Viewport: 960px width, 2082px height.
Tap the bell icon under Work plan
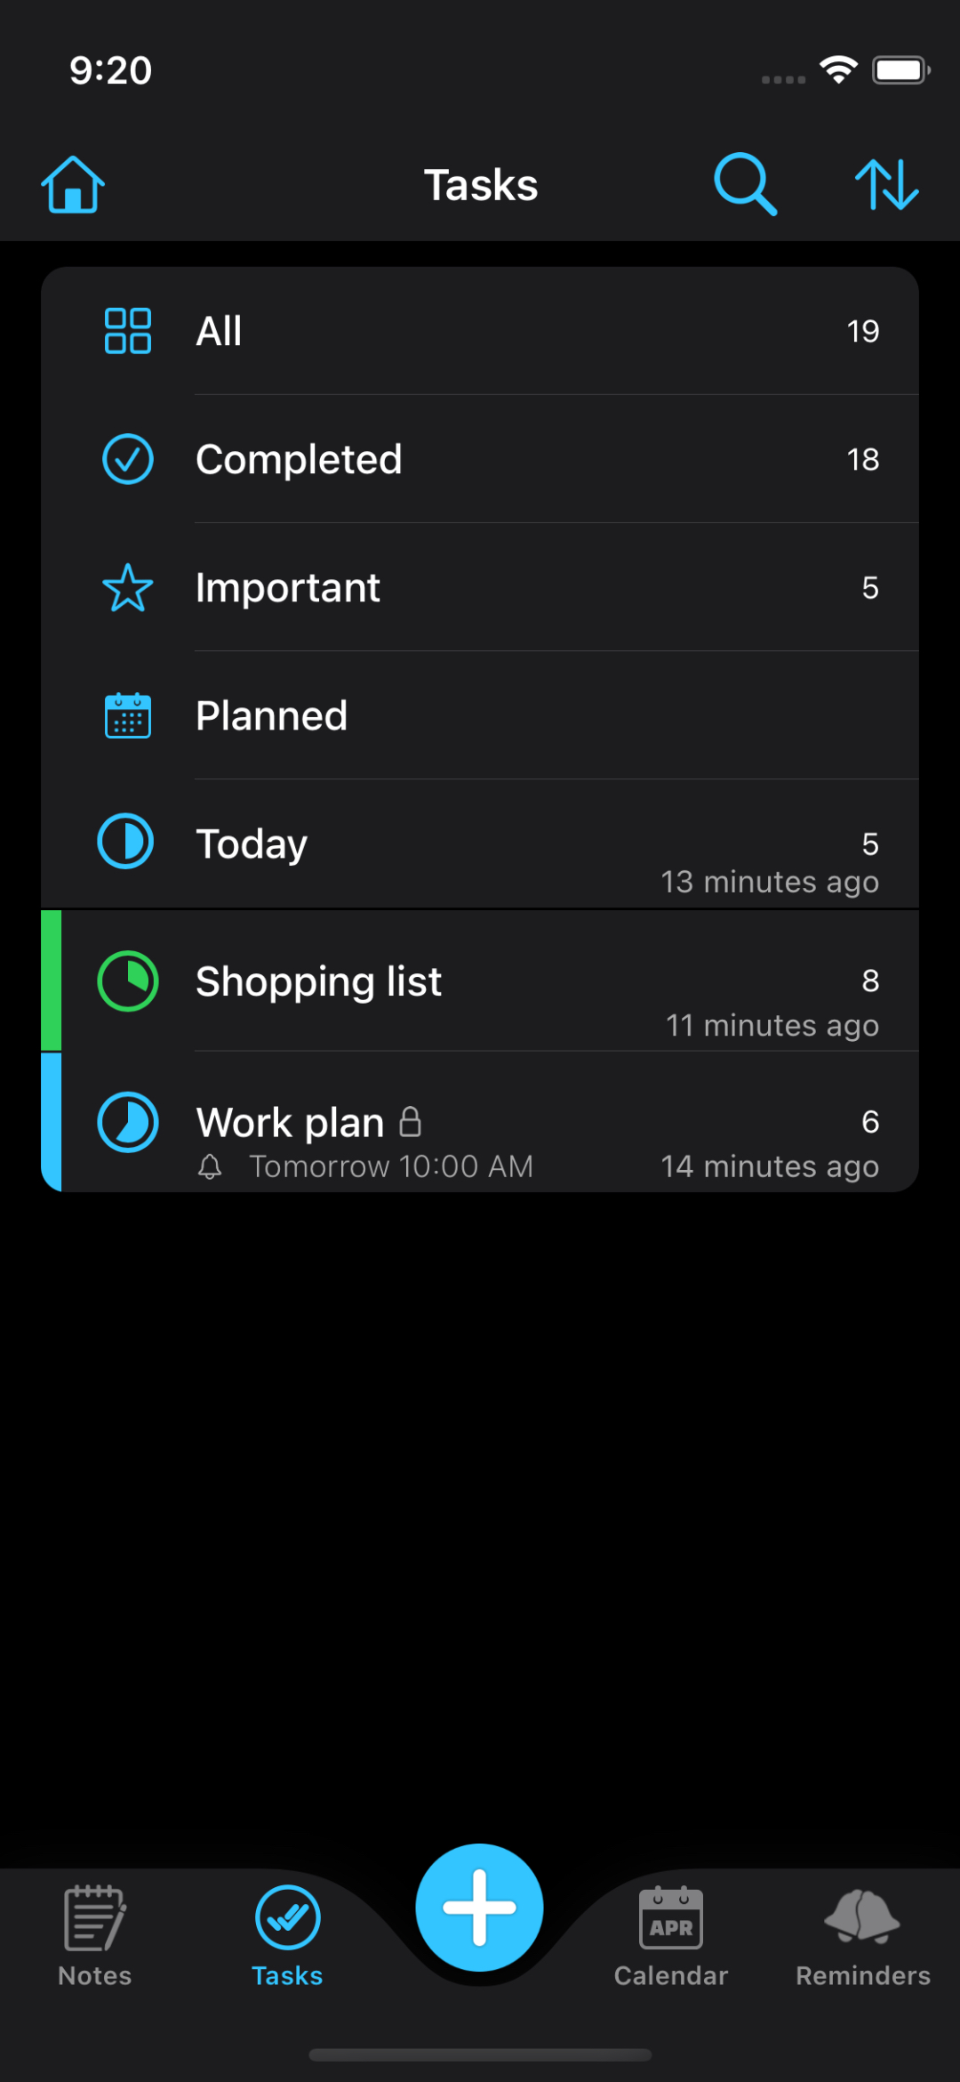point(210,1166)
